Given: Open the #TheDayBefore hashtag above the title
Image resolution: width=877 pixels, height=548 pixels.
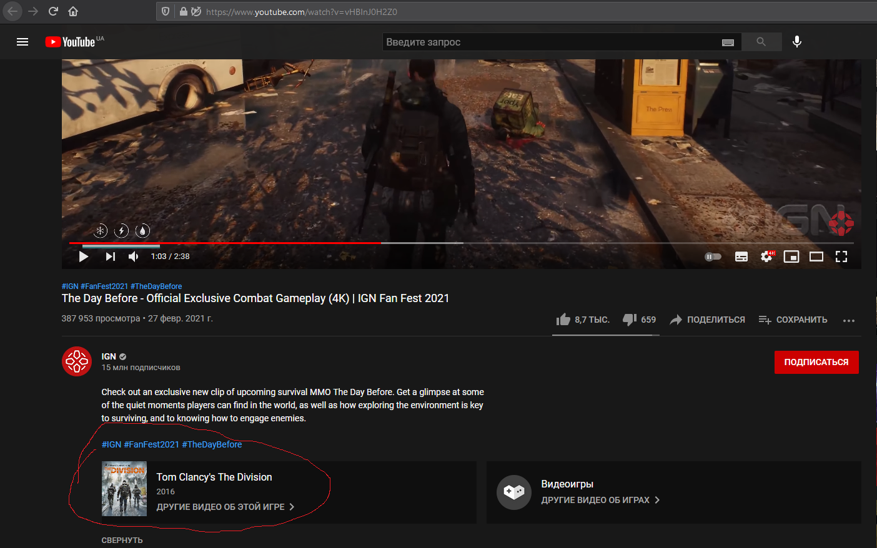Looking at the screenshot, I should point(156,286).
